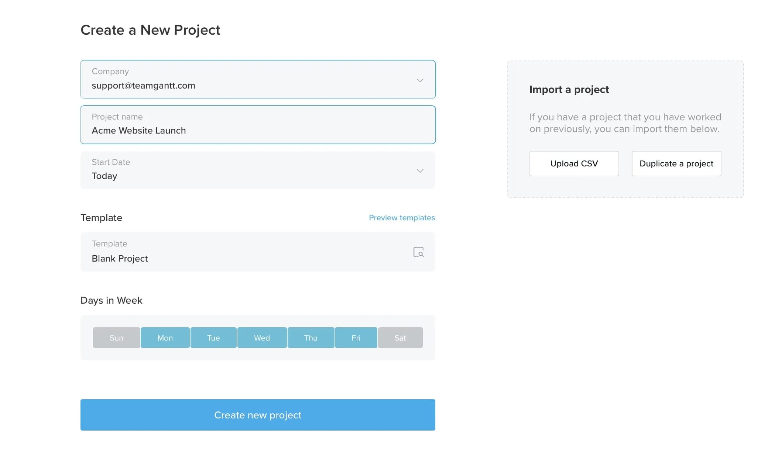The image size is (782, 459).
Task: Click the Upload CSV button
Action: pos(574,163)
